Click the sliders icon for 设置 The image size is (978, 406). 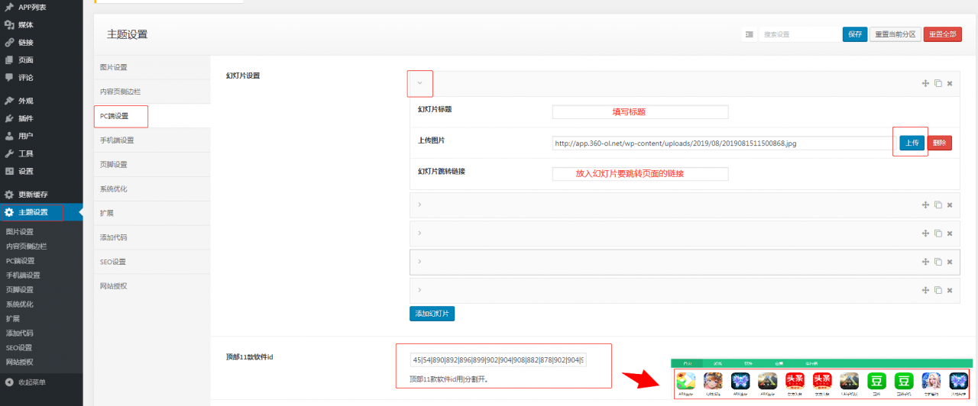tap(9, 171)
